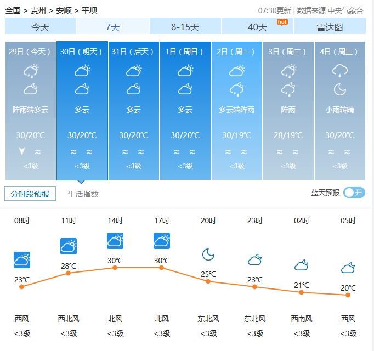Click the 4日 night moon icon
Viewport: 374px width, 351px height.
point(340,89)
